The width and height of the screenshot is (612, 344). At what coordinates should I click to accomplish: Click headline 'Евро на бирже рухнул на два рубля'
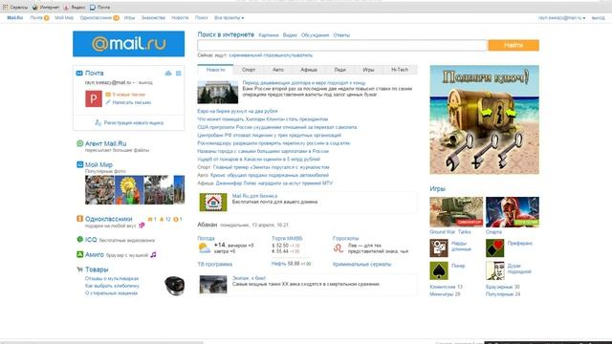tap(237, 111)
